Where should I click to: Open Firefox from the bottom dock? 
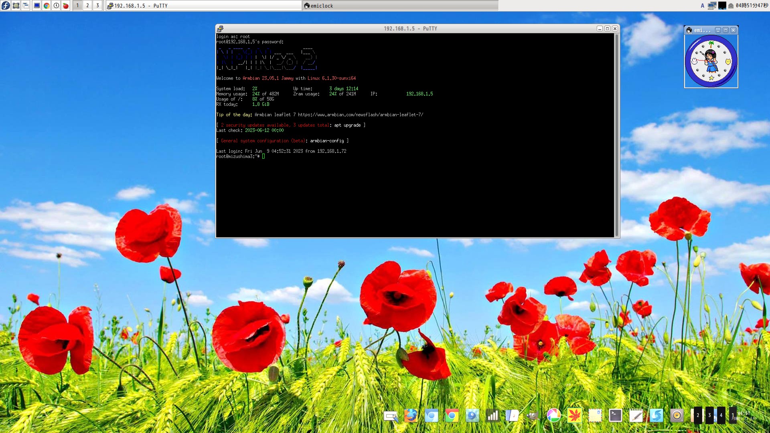pyautogui.click(x=411, y=416)
